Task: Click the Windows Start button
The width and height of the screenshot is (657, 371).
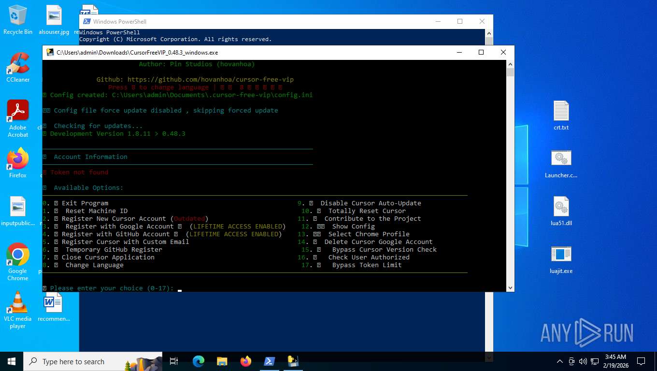Action: (12, 361)
